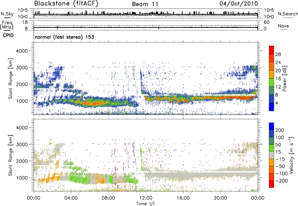Click the left-hand '10^0' N.Sky axis value
This screenshot has width=298, height=206.
click(x=23, y=17)
